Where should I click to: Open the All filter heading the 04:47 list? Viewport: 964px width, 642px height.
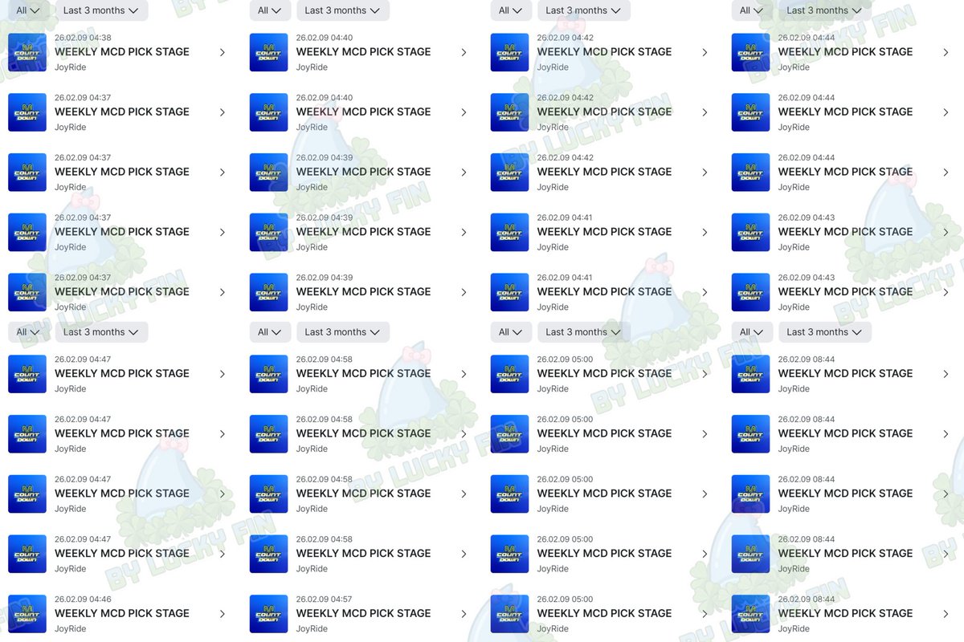click(28, 332)
